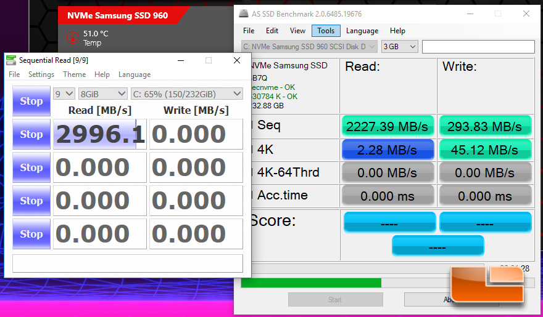Click the Seq write result 293.83 MB/s
543x317 pixels.
(485, 126)
